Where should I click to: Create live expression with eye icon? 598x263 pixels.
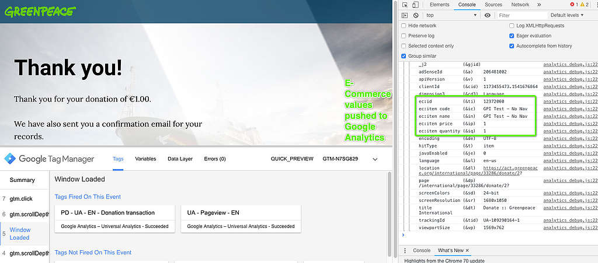click(x=488, y=15)
